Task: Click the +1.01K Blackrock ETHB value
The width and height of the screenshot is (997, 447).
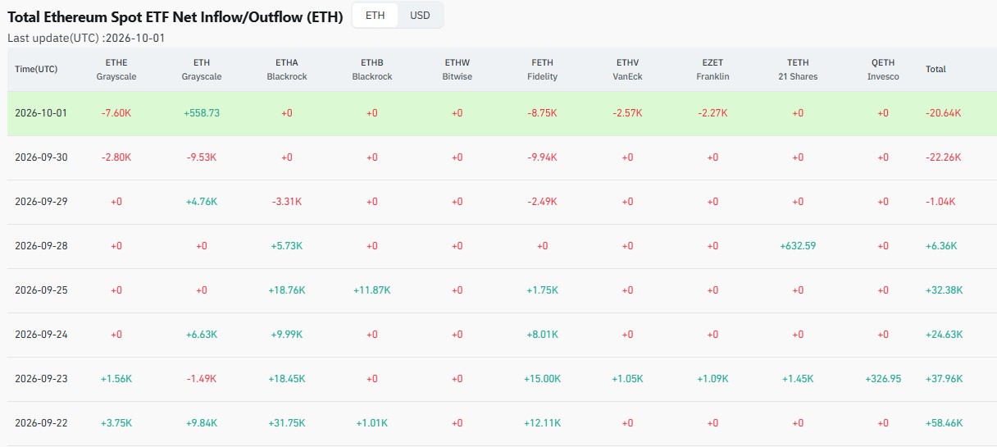Action: 372,423
